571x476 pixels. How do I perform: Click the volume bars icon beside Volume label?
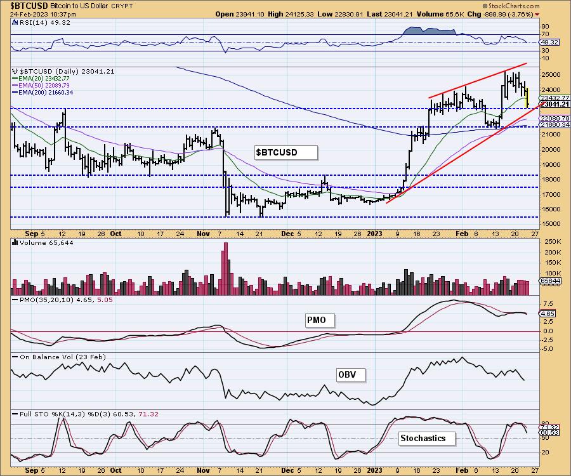15,242
